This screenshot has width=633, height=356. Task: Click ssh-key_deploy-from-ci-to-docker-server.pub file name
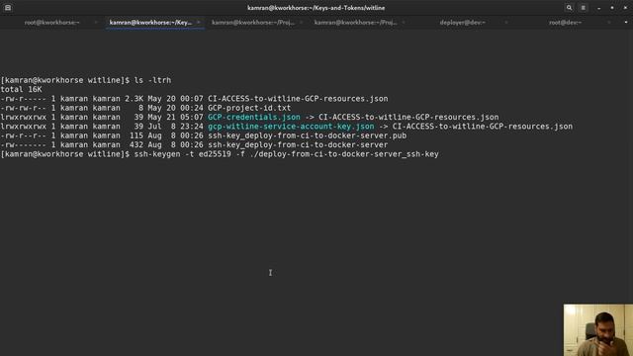[x=308, y=135]
